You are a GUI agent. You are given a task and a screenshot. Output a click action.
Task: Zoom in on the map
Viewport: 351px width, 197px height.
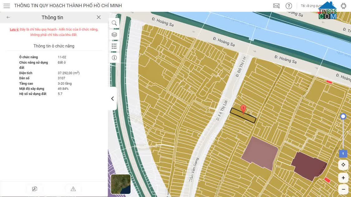click(x=343, y=178)
